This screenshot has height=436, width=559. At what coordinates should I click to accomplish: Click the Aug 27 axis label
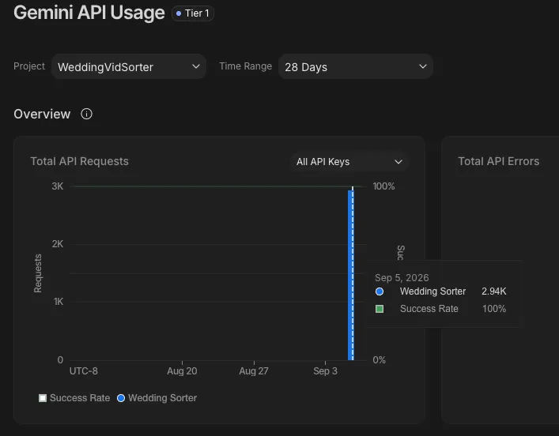pos(254,371)
